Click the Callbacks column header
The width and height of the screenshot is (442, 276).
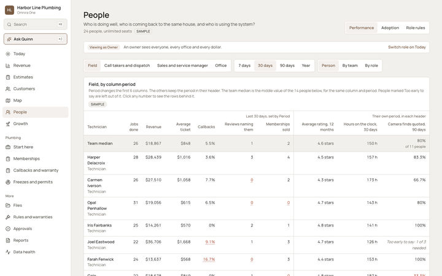point(206,127)
